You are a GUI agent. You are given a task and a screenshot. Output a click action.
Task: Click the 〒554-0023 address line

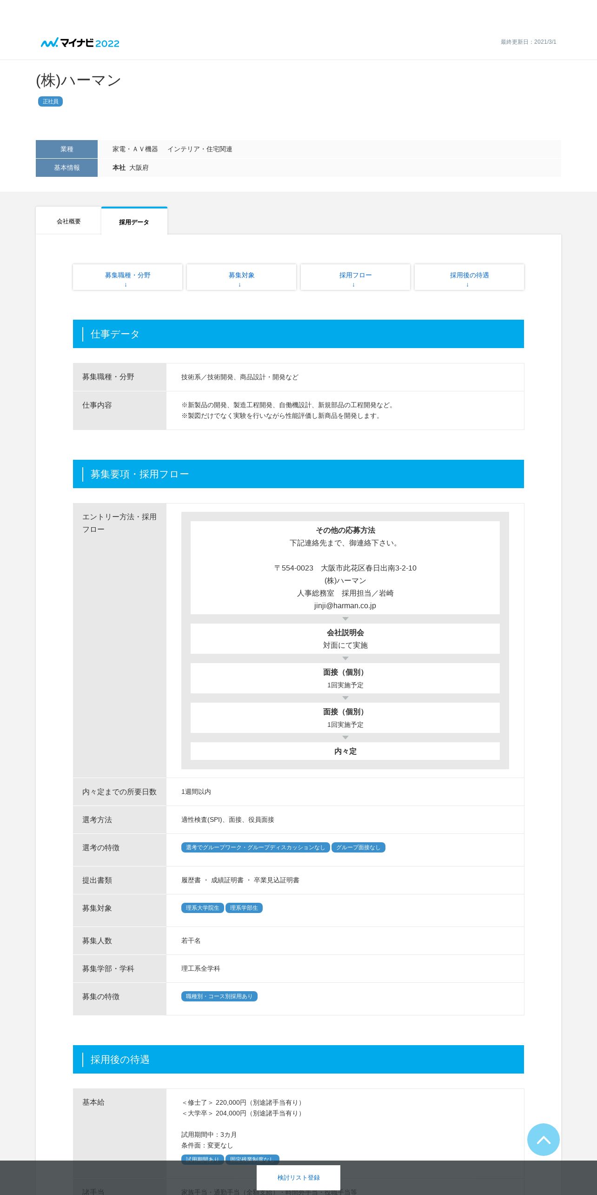(x=345, y=568)
